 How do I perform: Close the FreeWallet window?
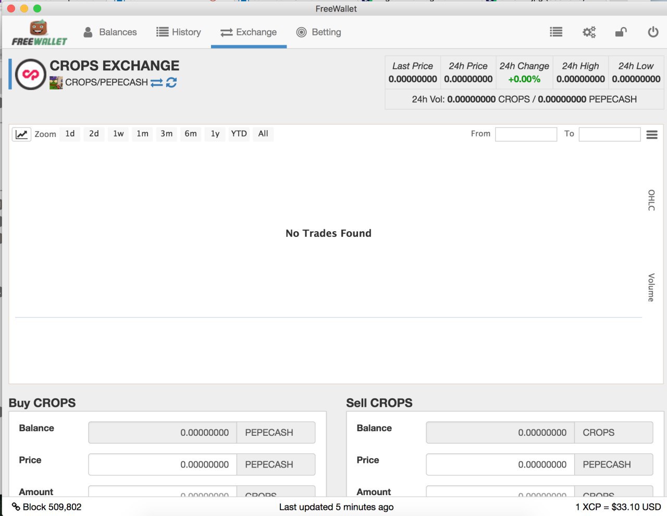pyautogui.click(x=11, y=8)
